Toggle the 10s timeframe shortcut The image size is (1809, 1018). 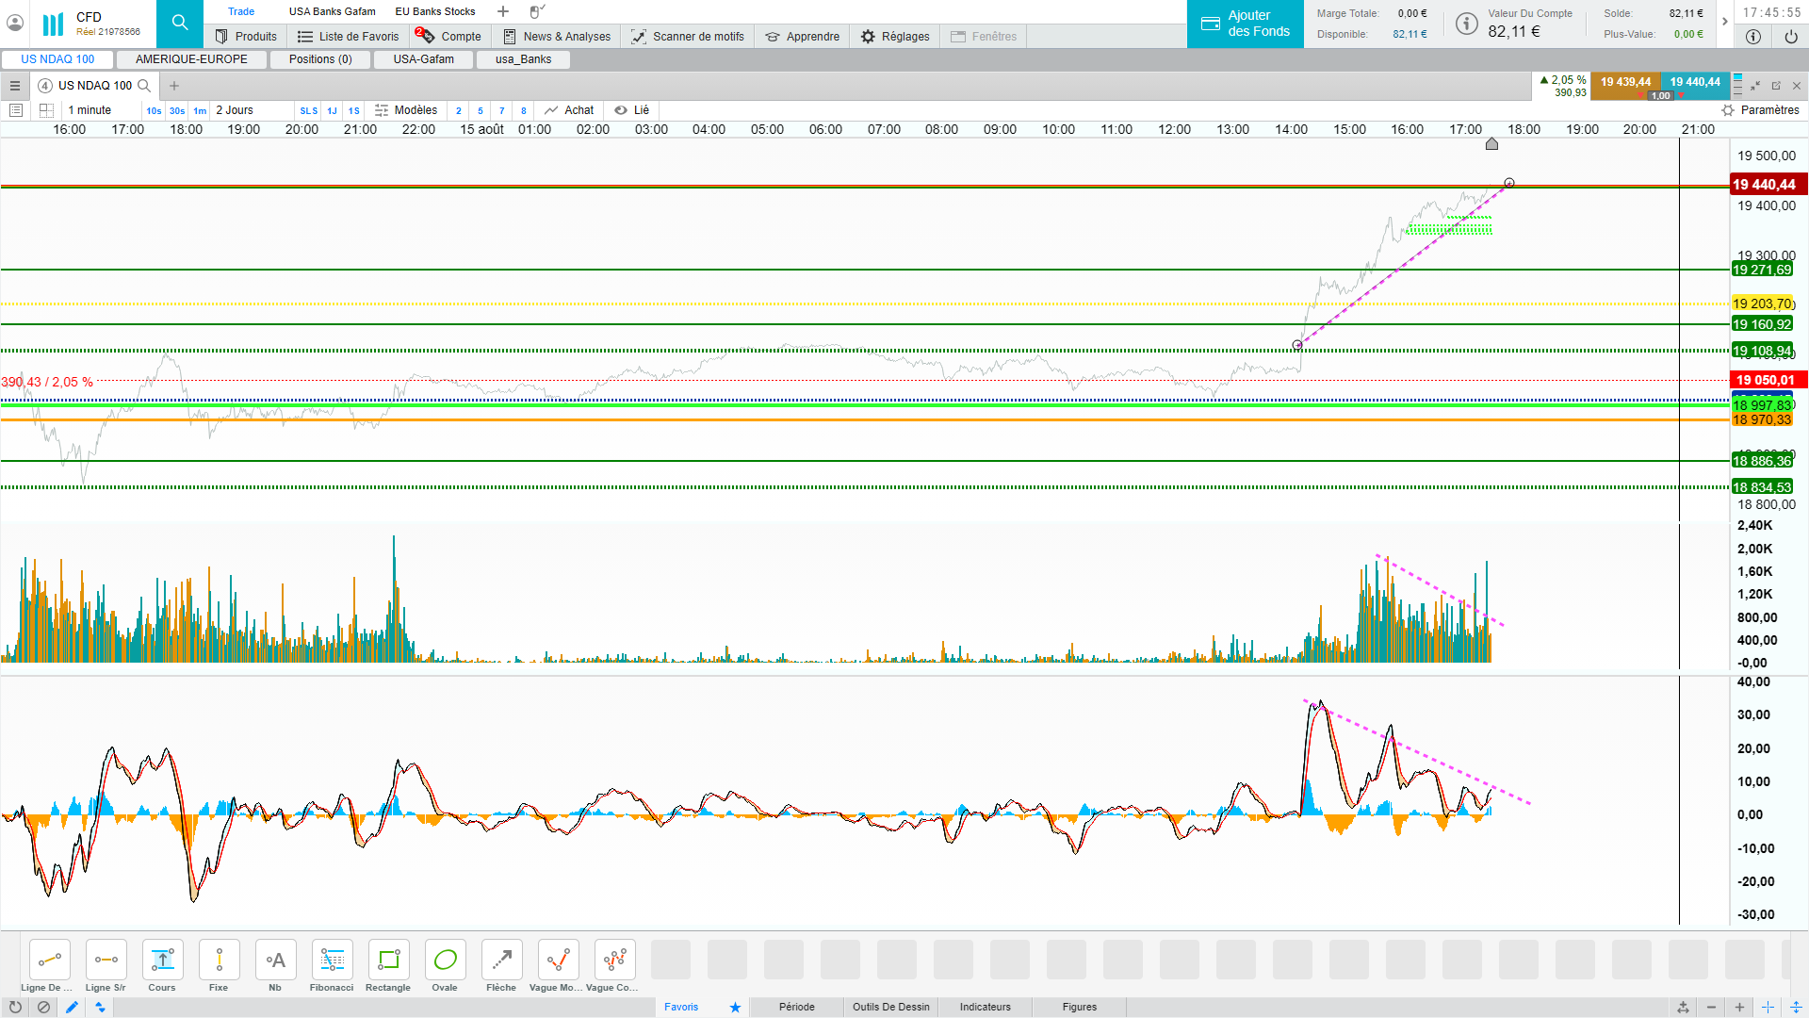154,110
